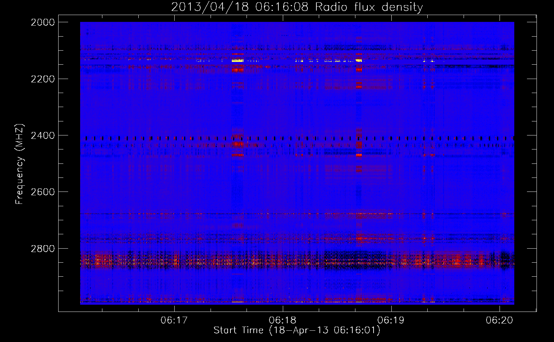Screen dimensions: 554x342
Task: Click the "Frequency (MHZ)" axis label
Action: (20, 164)
